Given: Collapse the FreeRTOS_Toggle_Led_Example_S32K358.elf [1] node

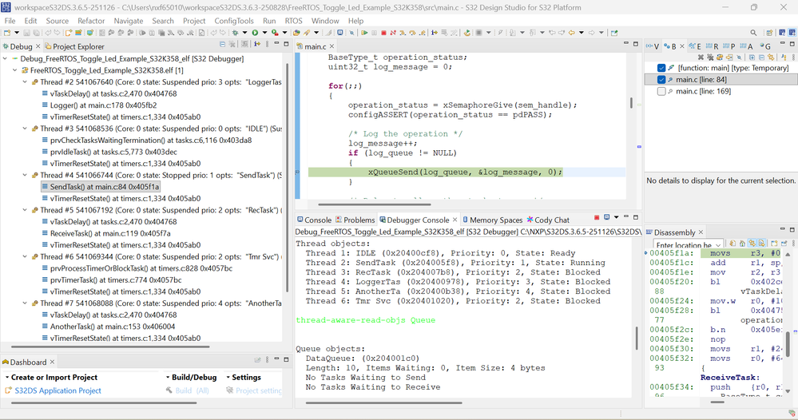Looking at the screenshot, I should 14,70.
